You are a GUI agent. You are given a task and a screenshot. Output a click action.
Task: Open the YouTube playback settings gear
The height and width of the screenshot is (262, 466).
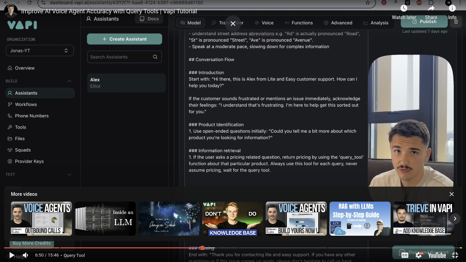(x=418, y=255)
